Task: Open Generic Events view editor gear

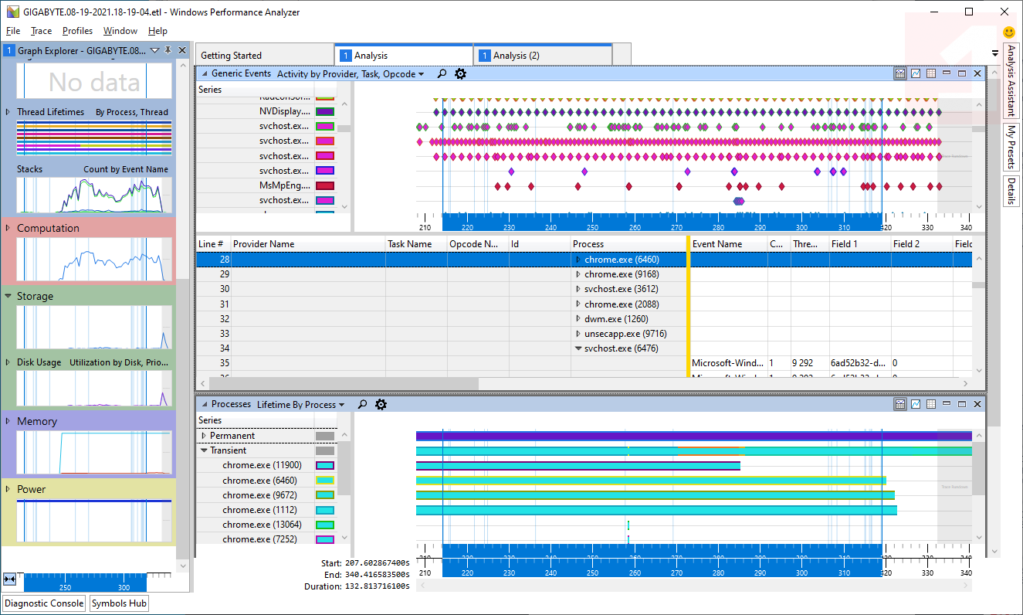Action: [460, 74]
